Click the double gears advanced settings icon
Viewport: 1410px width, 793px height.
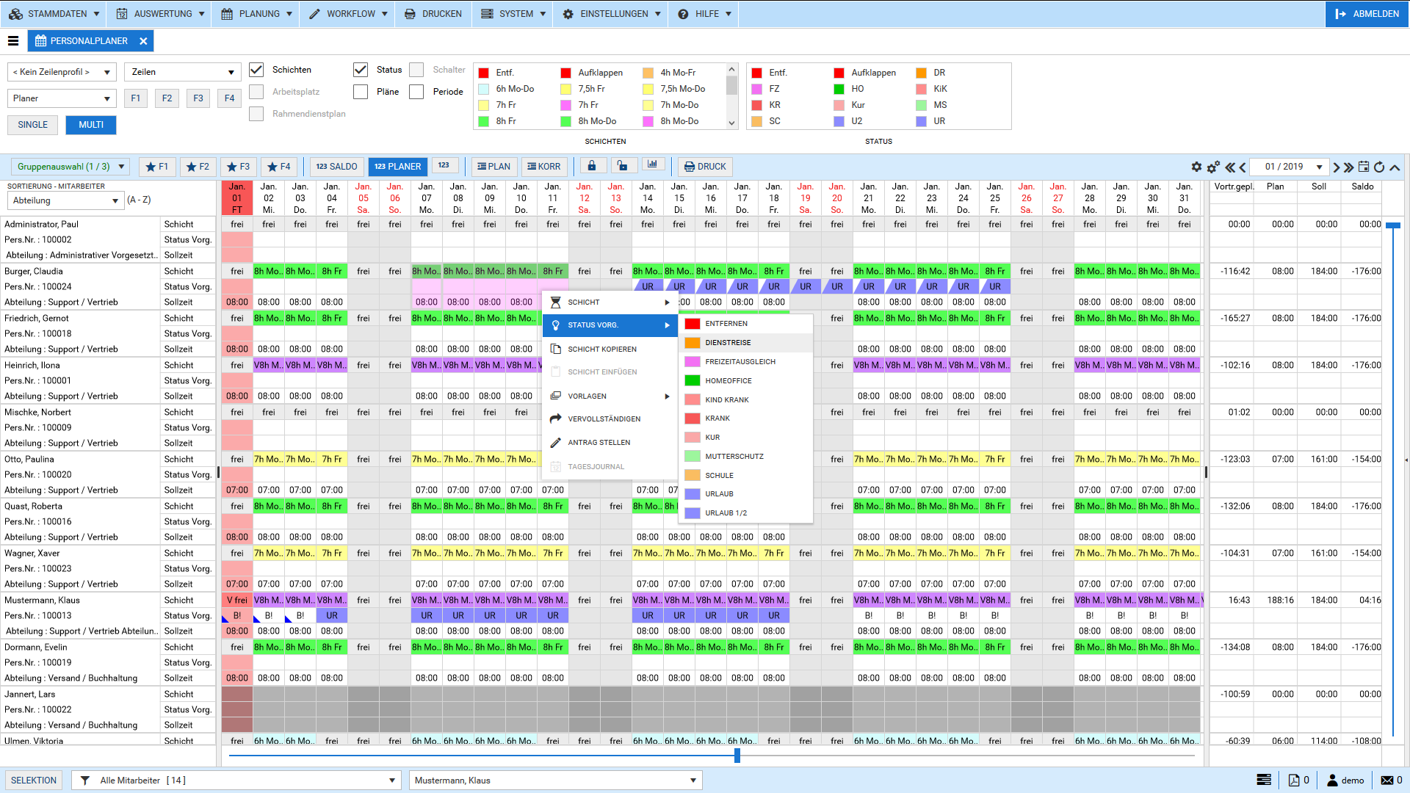click(1213, 167)
